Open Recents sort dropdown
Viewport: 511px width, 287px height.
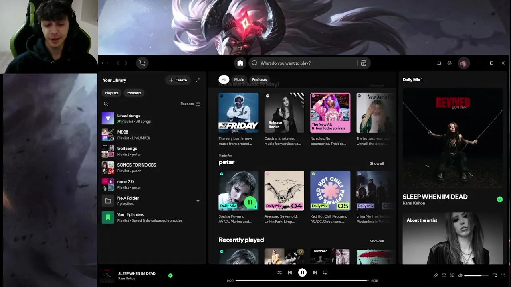190,104
